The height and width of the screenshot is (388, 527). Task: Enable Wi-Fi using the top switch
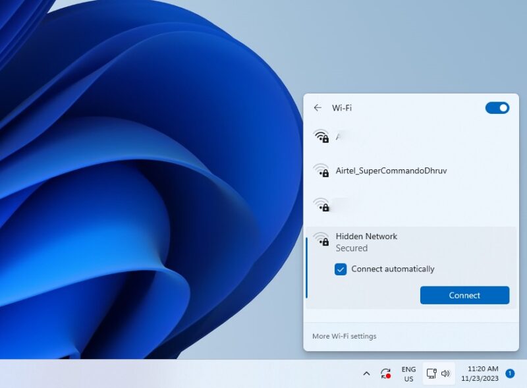pyautogui.click(x=497, y=107)
